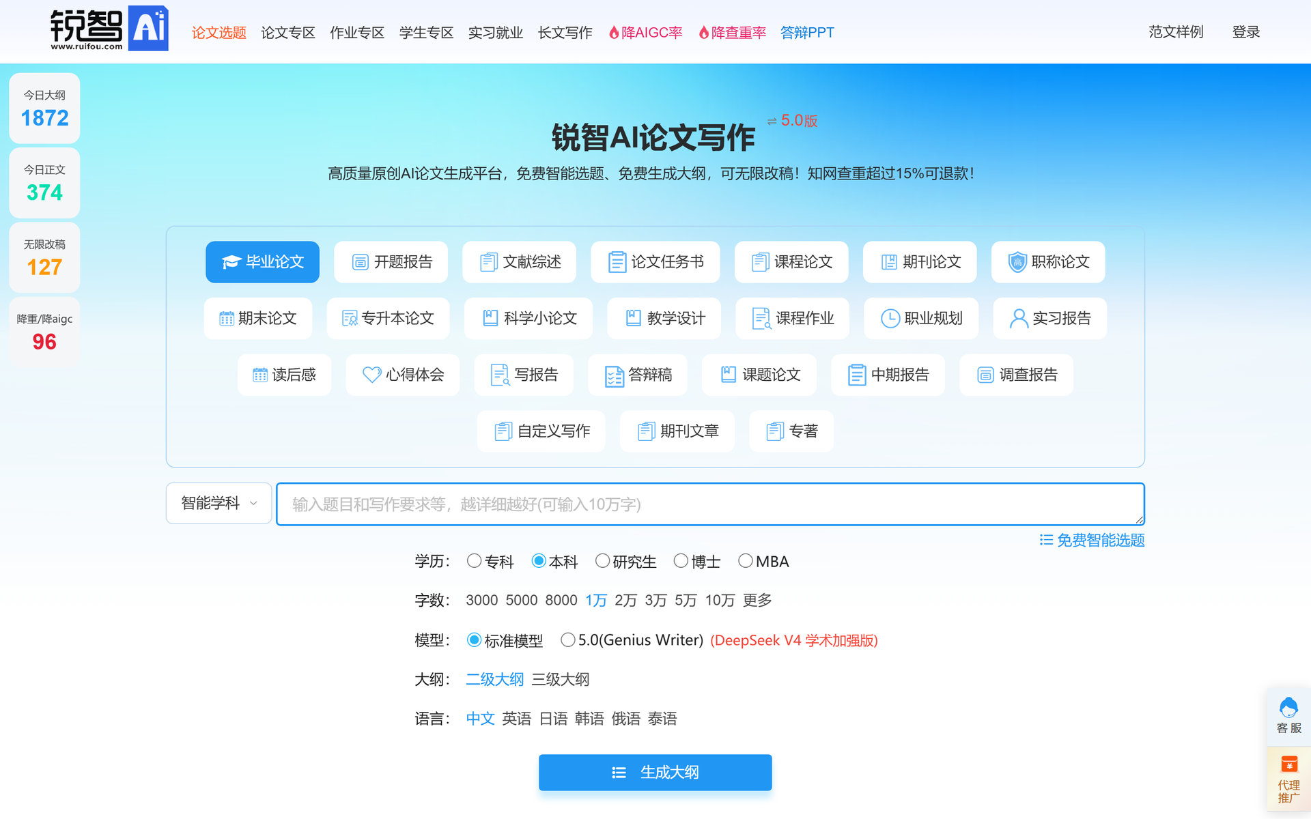Image resolution: width=1311 pixels, height=819 pixels.
Task: Click the 心得体会 heart icon
Action: 371,375
